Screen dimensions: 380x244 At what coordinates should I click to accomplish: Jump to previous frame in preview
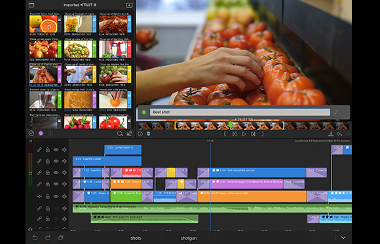(x=235, y=134)
